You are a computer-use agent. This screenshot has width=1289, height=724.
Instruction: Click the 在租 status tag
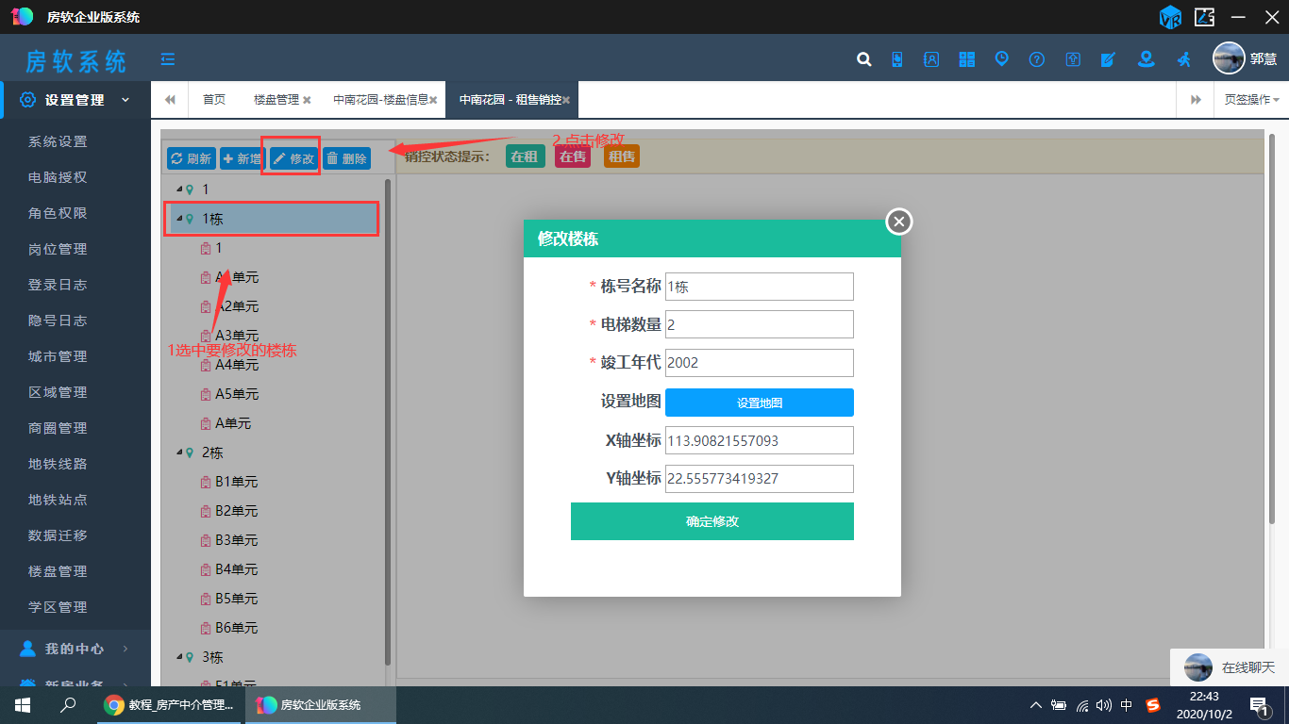pyautogui.click(x=525, y=156)
